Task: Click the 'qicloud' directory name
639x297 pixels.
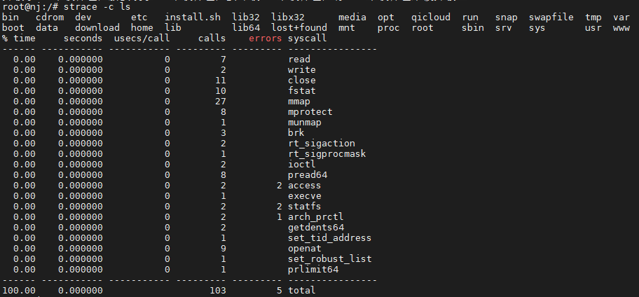Action: coord(431,18)
